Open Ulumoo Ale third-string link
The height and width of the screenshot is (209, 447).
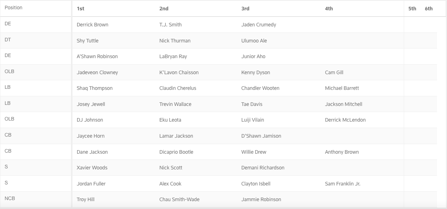(x=254, y=41)
